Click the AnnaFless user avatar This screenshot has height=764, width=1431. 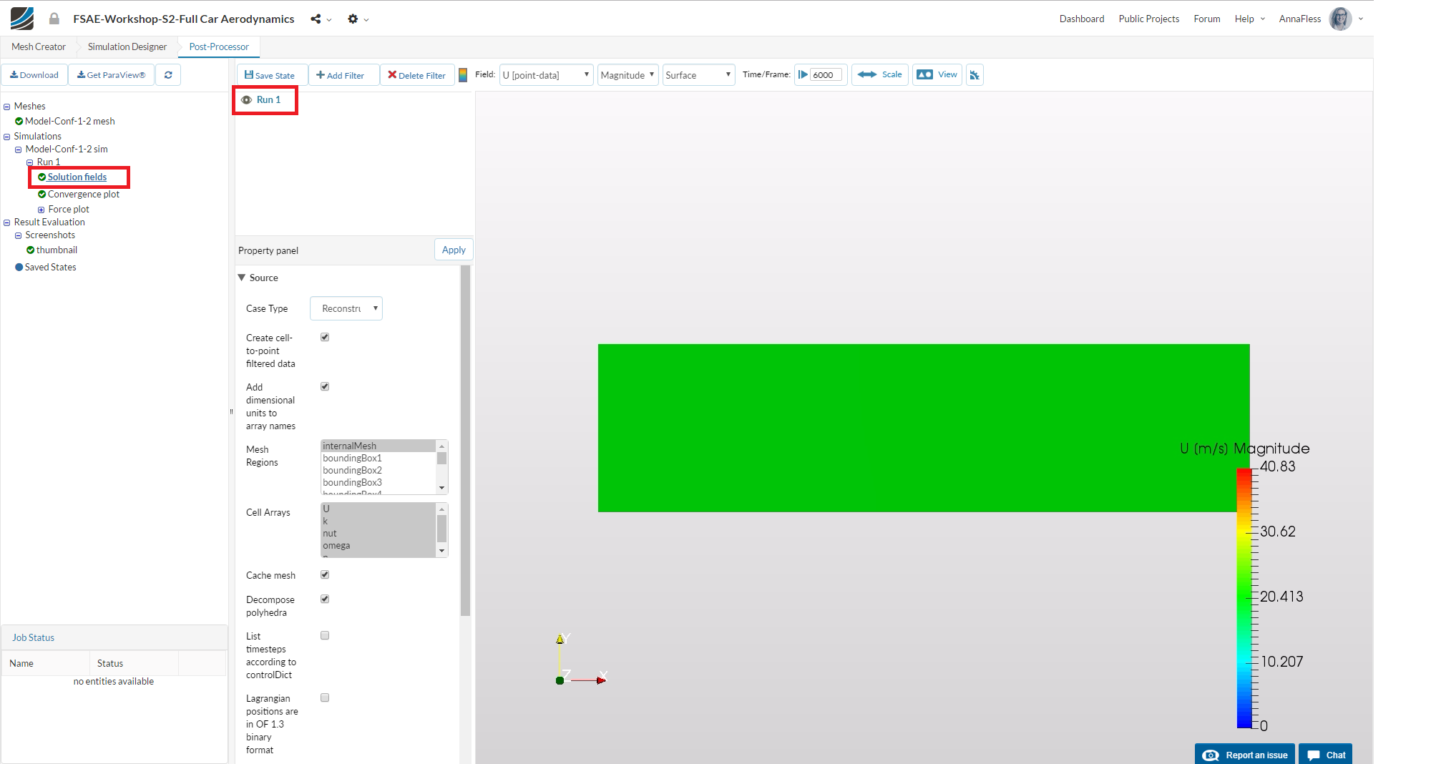(x=1340, y=19)
